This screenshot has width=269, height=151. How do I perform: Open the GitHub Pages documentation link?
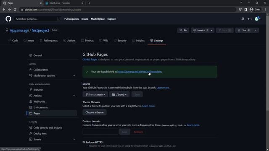point(90,60)
